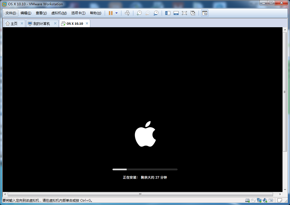
Task: Click the camera device status icon
Action: coord(271,200)
